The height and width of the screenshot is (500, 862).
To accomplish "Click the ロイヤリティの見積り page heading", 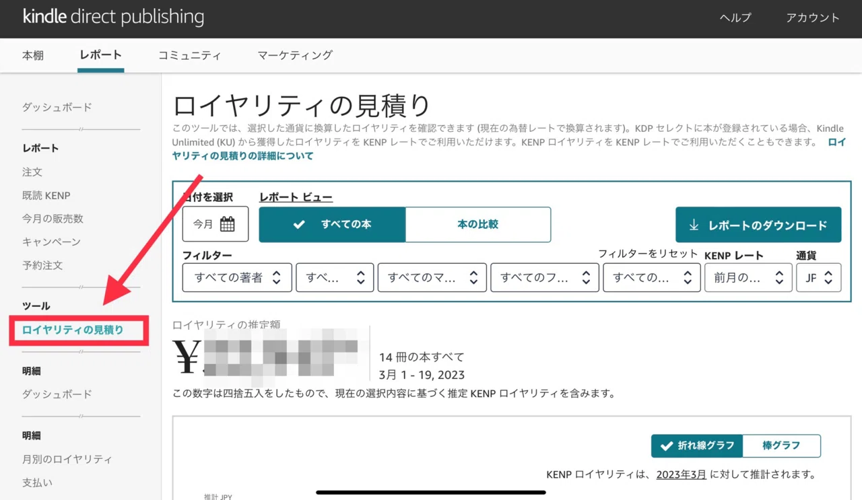I will (x=302, y=106).
